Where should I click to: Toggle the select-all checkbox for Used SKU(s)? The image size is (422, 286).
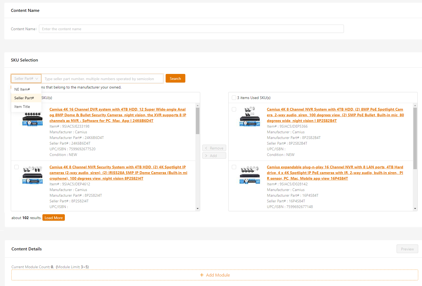click(x=234, y=98)
